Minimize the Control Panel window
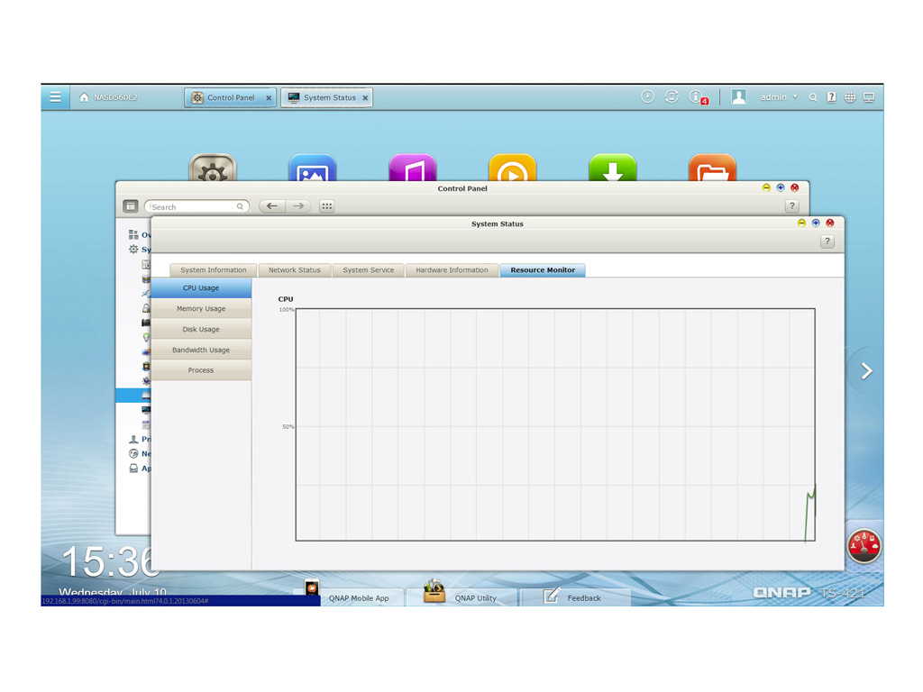923x692 pixels. (x=766, y=187)
